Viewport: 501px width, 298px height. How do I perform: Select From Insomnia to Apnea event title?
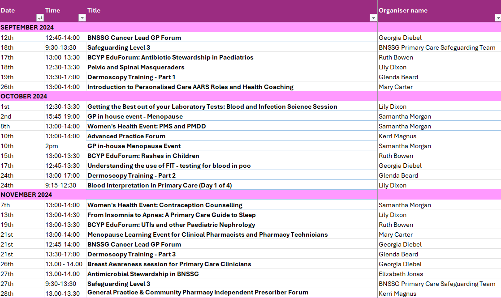172,215
